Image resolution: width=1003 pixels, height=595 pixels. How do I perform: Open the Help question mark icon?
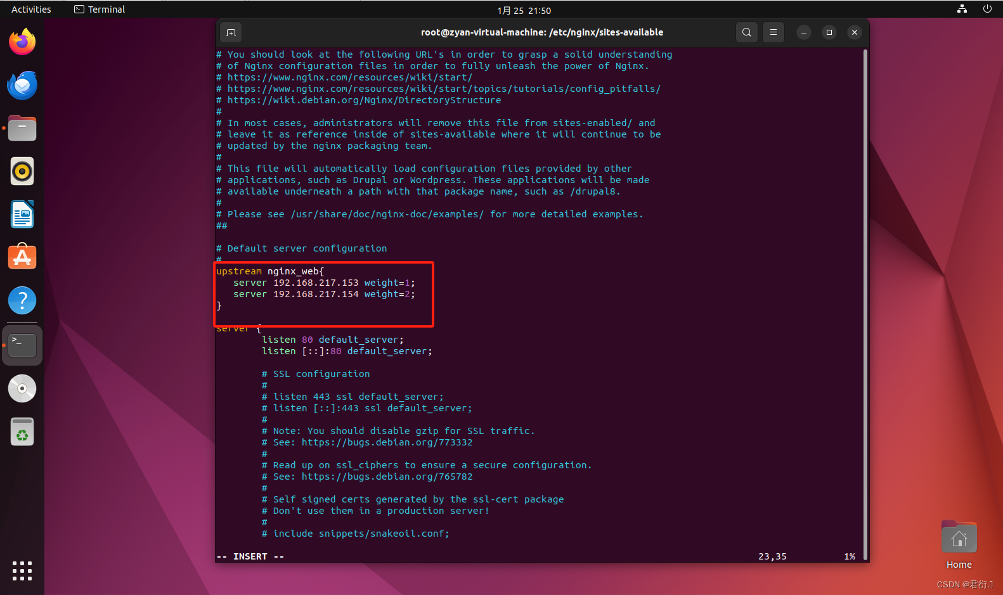(x=22, y=300)
